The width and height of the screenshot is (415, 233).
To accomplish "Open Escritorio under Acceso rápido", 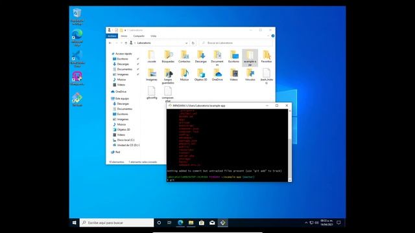I will point(123,59).
